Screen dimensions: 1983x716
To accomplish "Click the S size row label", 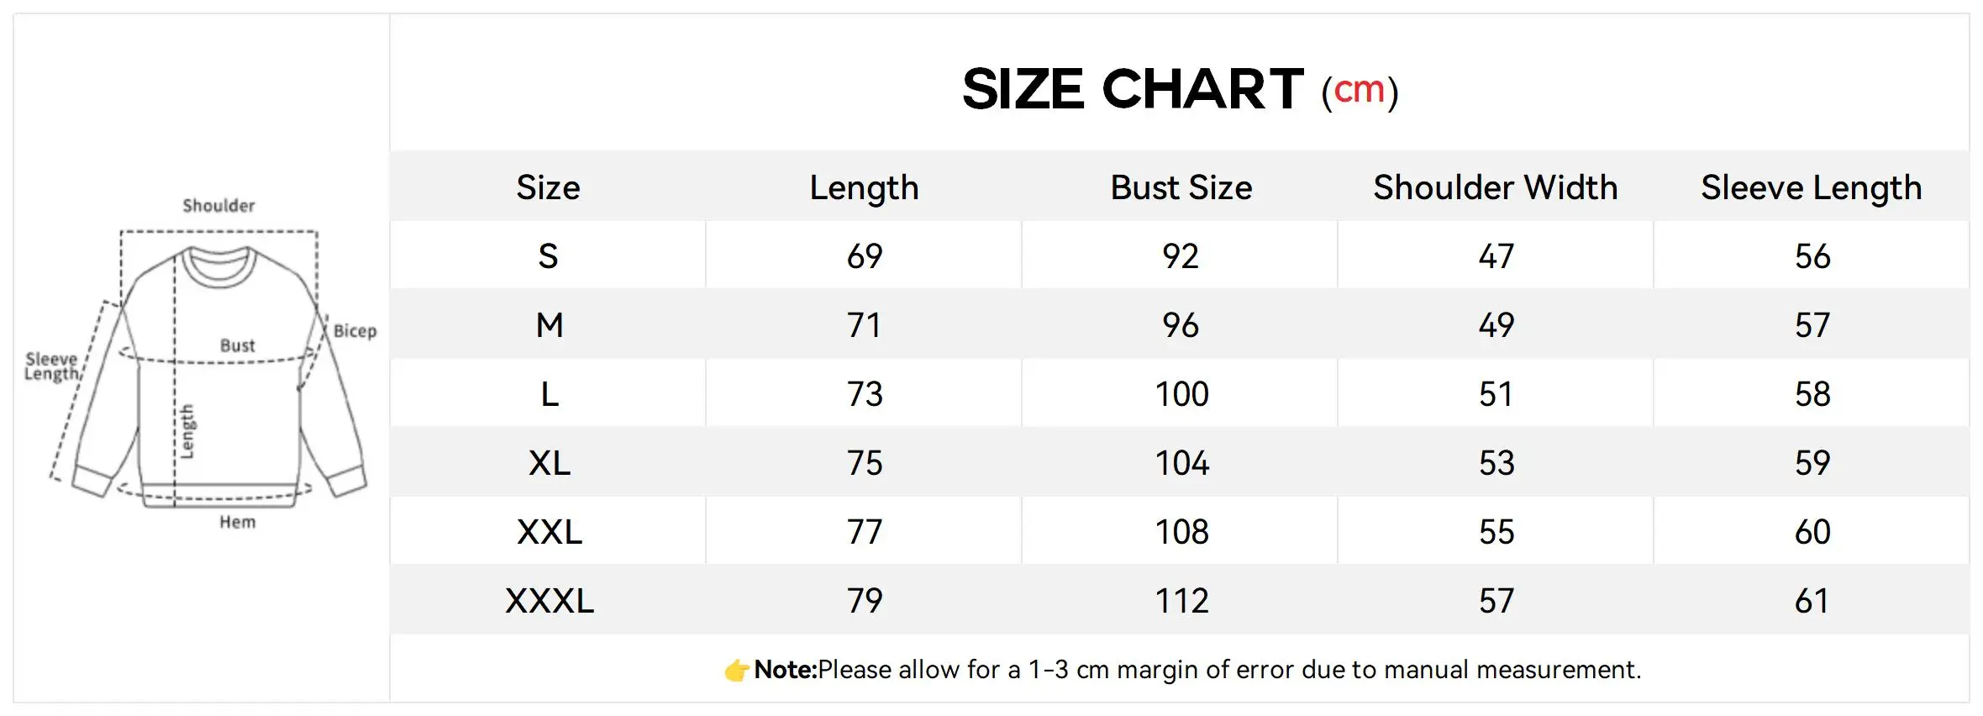I will [x=548, y=256].
